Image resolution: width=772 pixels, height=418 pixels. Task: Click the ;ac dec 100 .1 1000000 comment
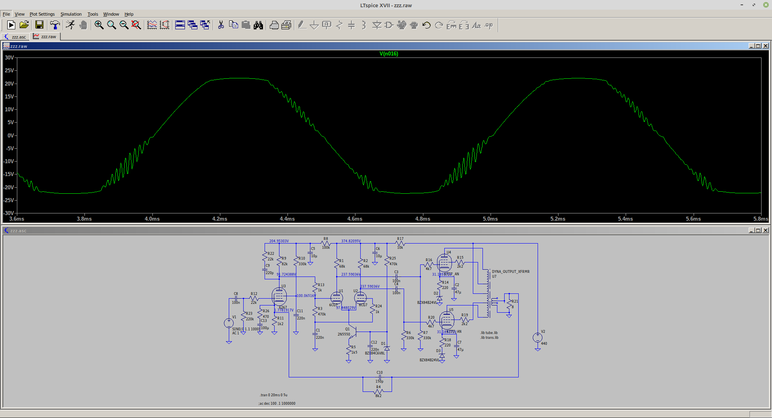click(x=277, y=403)
